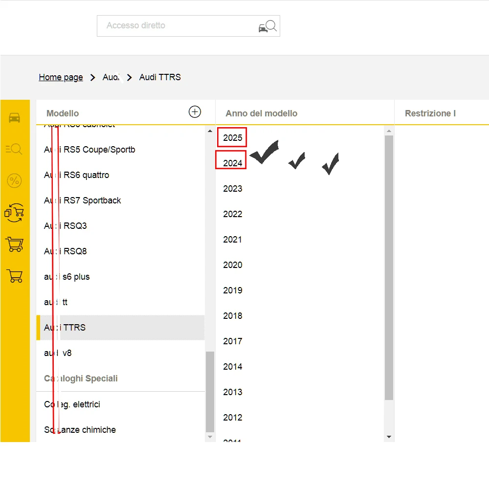Choose model year 2023
489x489 pixels.
[233, 189]
